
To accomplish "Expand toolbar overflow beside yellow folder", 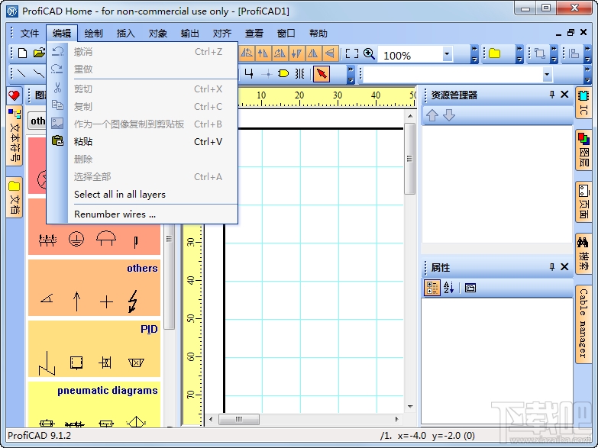I will point(519,53).
